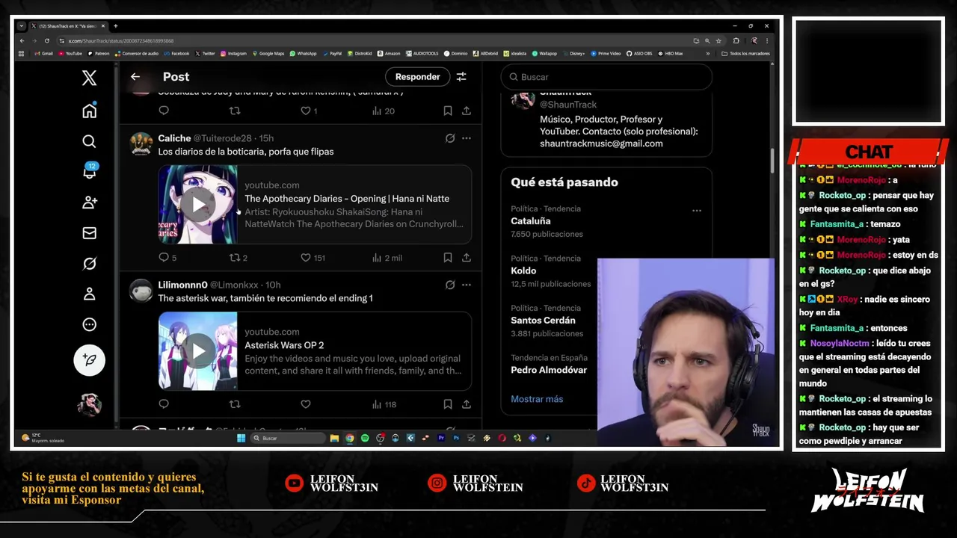Open File Explorer from taskbar
Image resolution: width=957 pixels, height=538 pixels.
[334, 438]
